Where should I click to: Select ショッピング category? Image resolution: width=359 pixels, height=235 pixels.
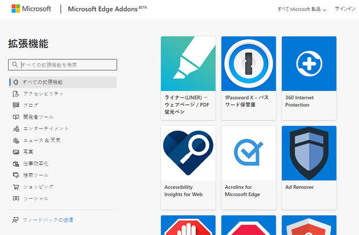click(x=38, y=187)
